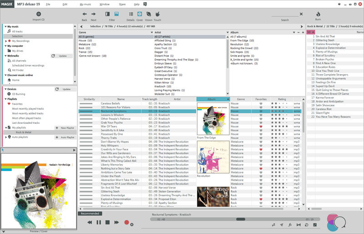This screenshot has height=234, width=364.
Task: Collapse the Devices section
Action: pos(5,89)
